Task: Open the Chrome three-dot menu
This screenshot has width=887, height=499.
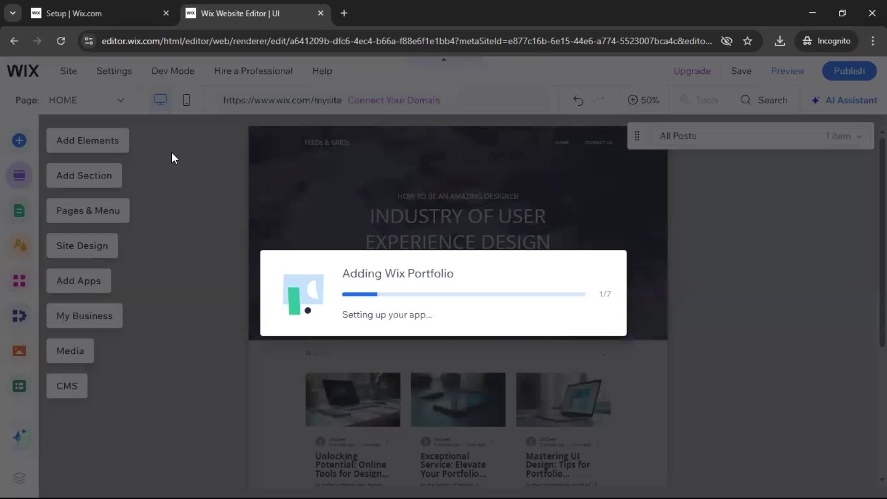Action: pos(873,41)
